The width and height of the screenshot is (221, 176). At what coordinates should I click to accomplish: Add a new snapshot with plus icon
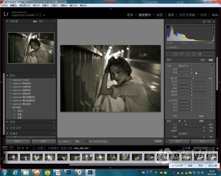[54, 122]
